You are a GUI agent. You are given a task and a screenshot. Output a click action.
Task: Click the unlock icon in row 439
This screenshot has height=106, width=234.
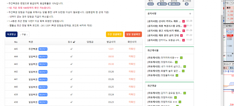pos(71,95)
